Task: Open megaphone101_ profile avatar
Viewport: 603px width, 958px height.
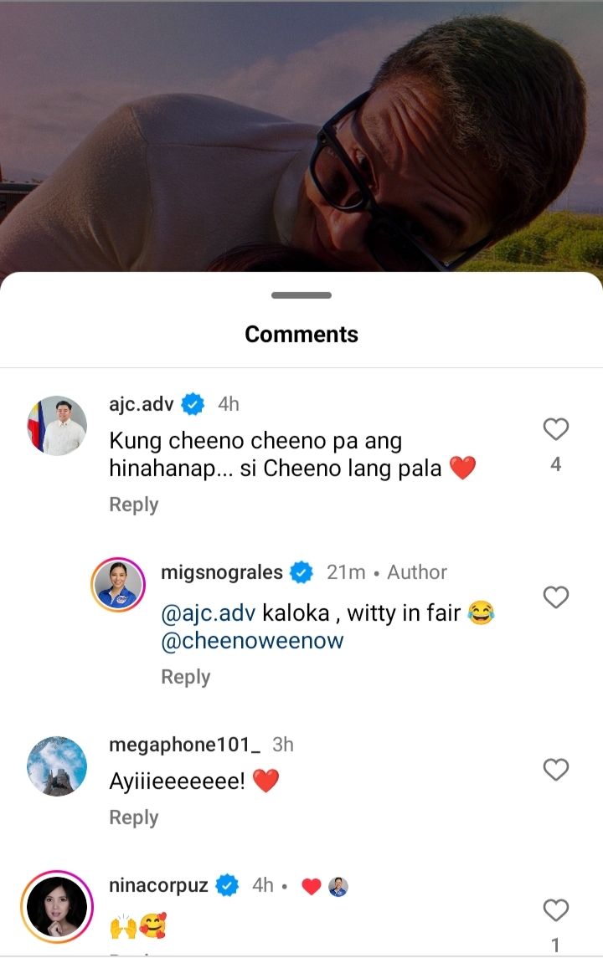Action: point(57,766)
